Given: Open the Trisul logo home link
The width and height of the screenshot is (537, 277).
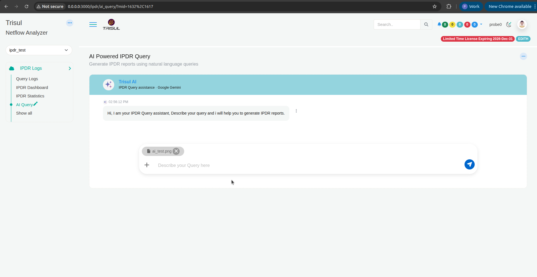Looking at the screenshot, I should [x=111, y=24].
